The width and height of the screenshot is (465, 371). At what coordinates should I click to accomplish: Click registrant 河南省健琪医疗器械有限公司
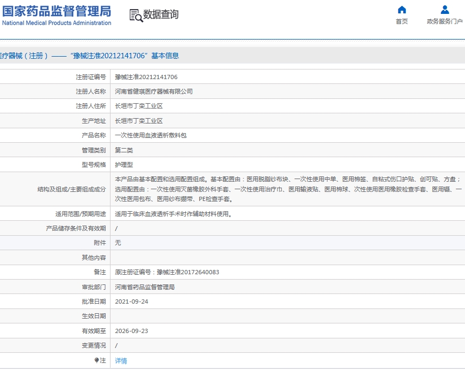154,91
